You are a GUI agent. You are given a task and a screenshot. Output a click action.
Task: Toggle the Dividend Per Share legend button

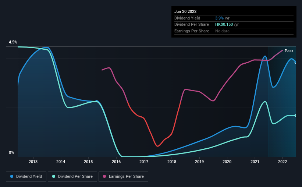(x=72, y=177)
